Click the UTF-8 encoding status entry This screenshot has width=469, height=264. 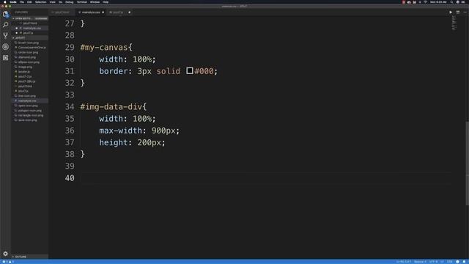[x=433, y=262]
